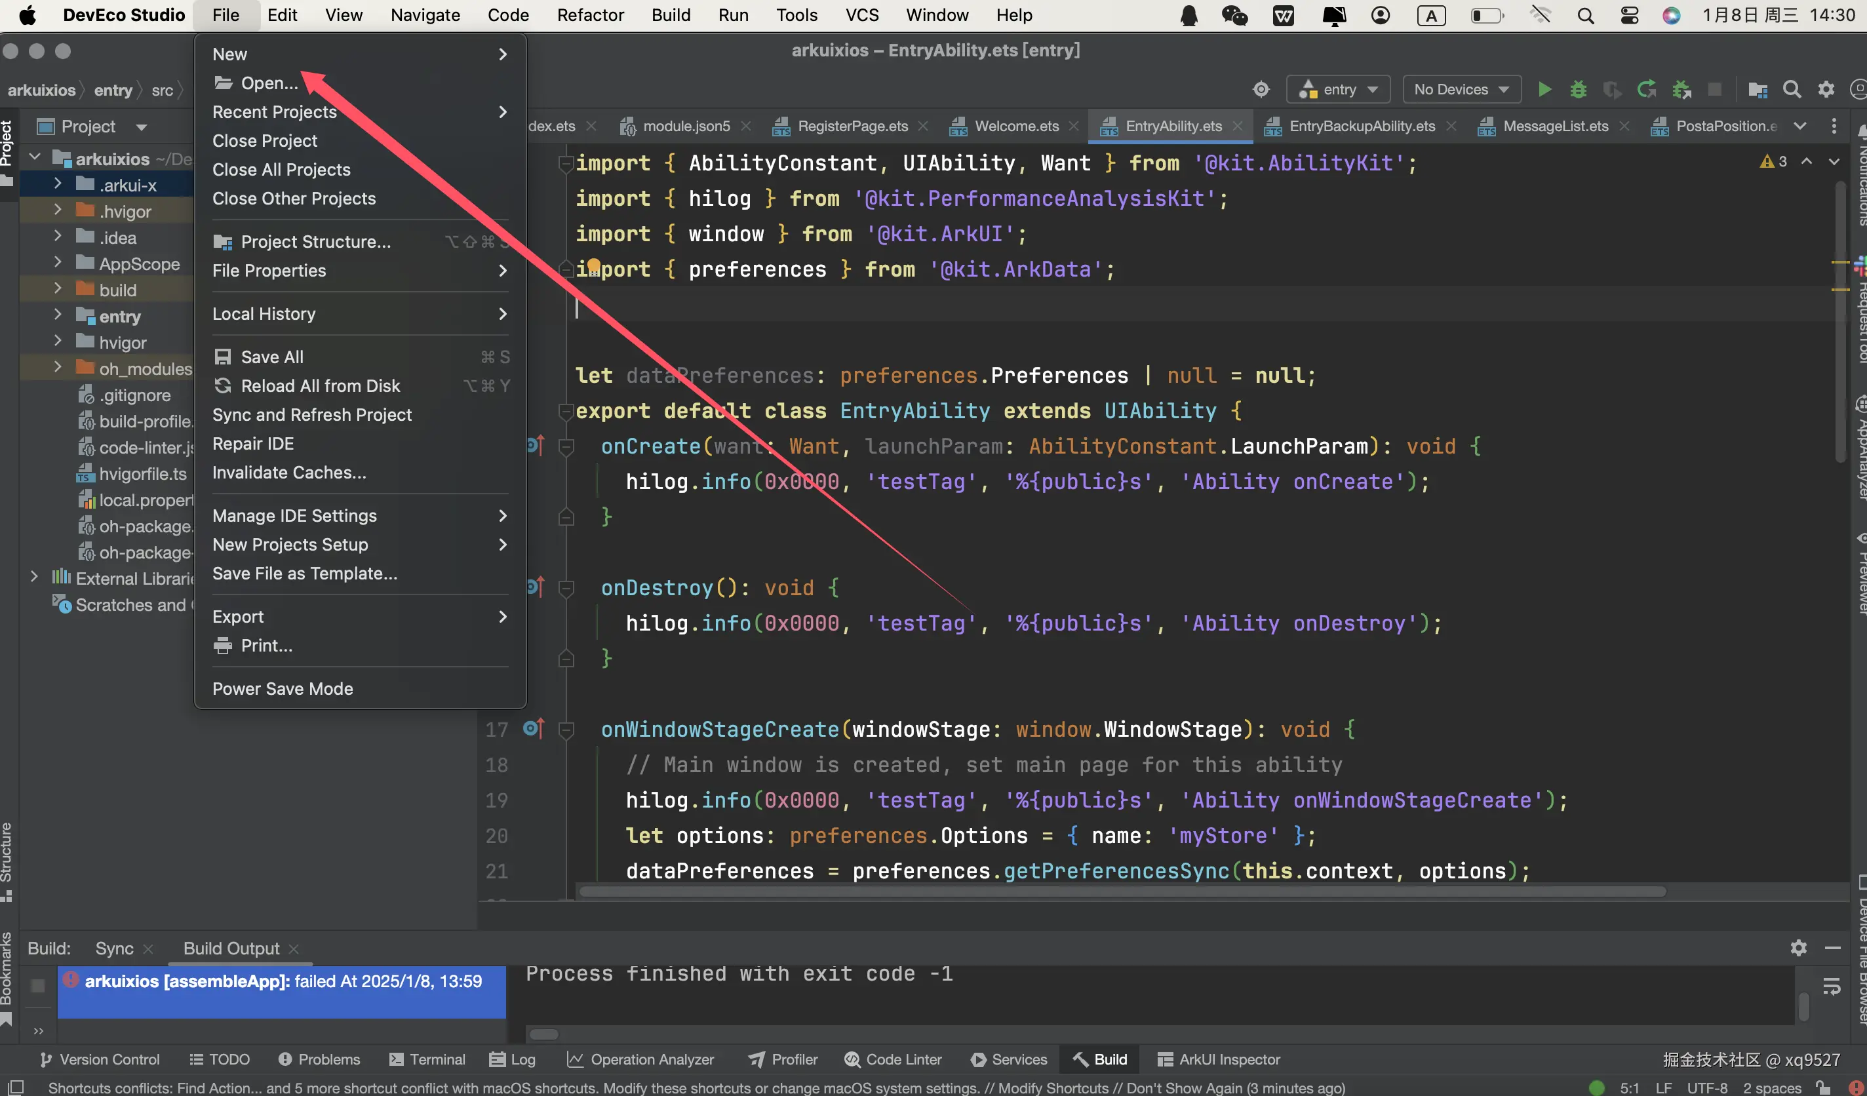Click the Search Everywhere magnifier icon
This screenshot has height=1096, width=1867.
tap(1792, 90)
